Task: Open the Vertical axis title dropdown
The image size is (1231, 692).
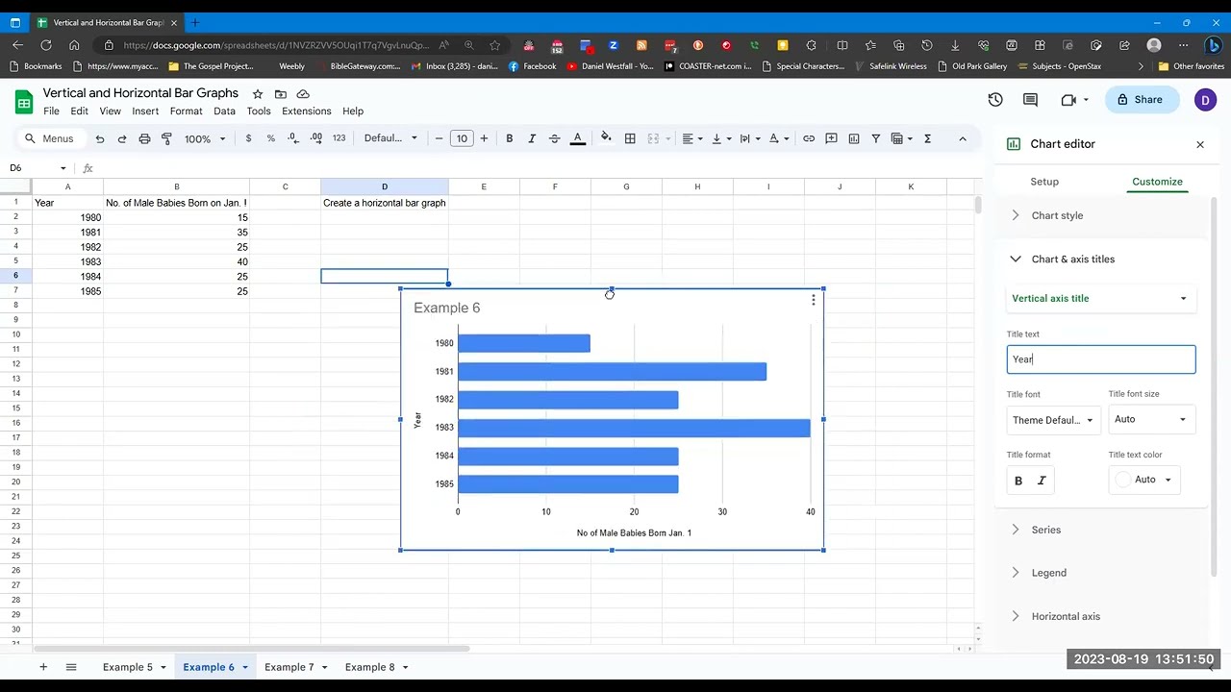Action: pyautogui.click(x=1100, y=299)
